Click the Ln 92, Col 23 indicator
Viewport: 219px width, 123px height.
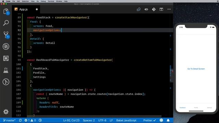[71, 120]
